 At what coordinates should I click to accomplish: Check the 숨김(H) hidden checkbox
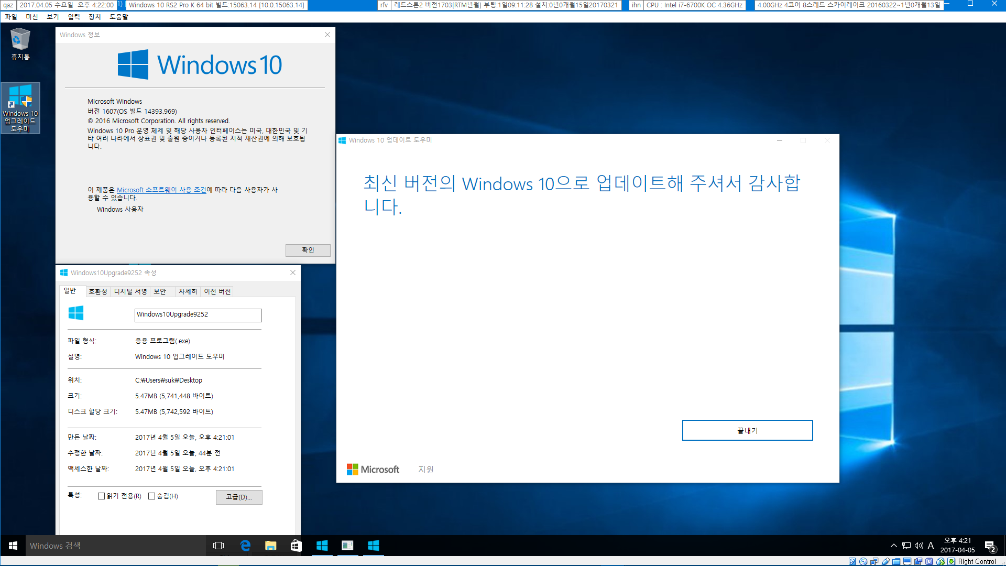tap(152, 496)
